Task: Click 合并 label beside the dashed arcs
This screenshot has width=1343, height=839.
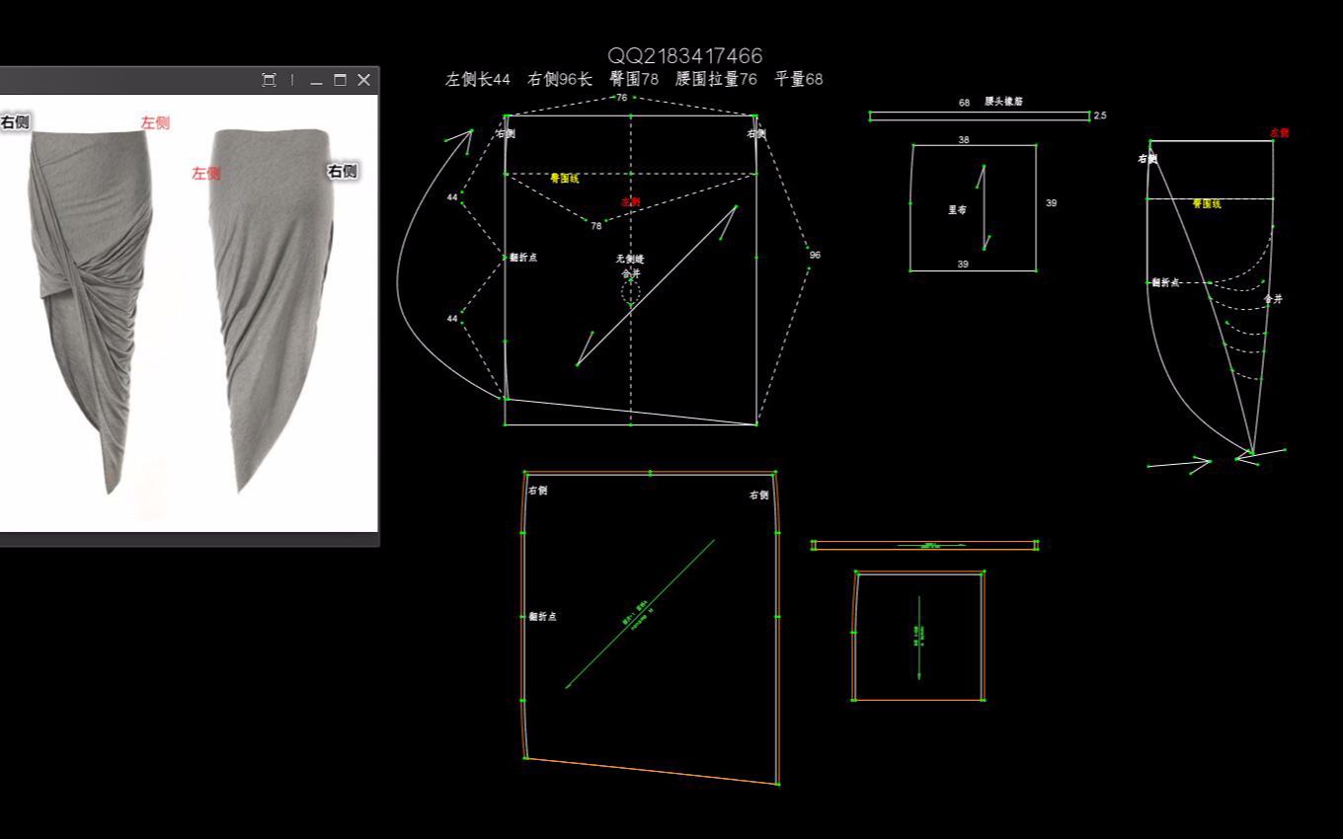Action: pyautogui.click(x=1273, y=298)
